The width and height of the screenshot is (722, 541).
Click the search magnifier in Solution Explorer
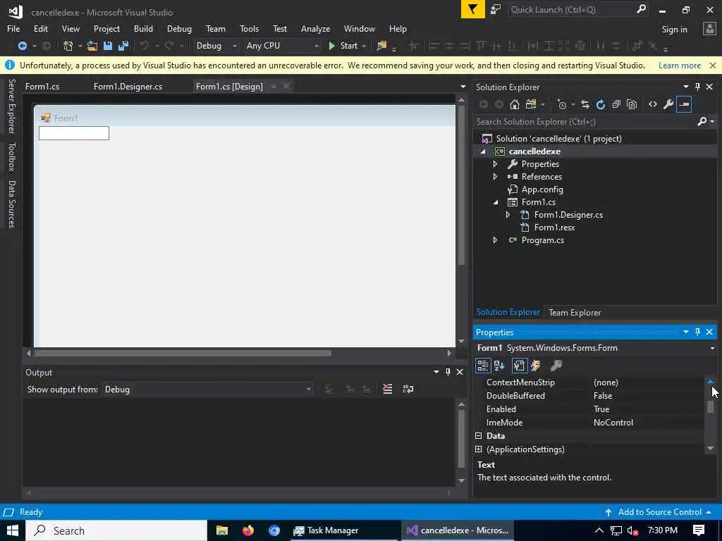[x=702, y=121]
